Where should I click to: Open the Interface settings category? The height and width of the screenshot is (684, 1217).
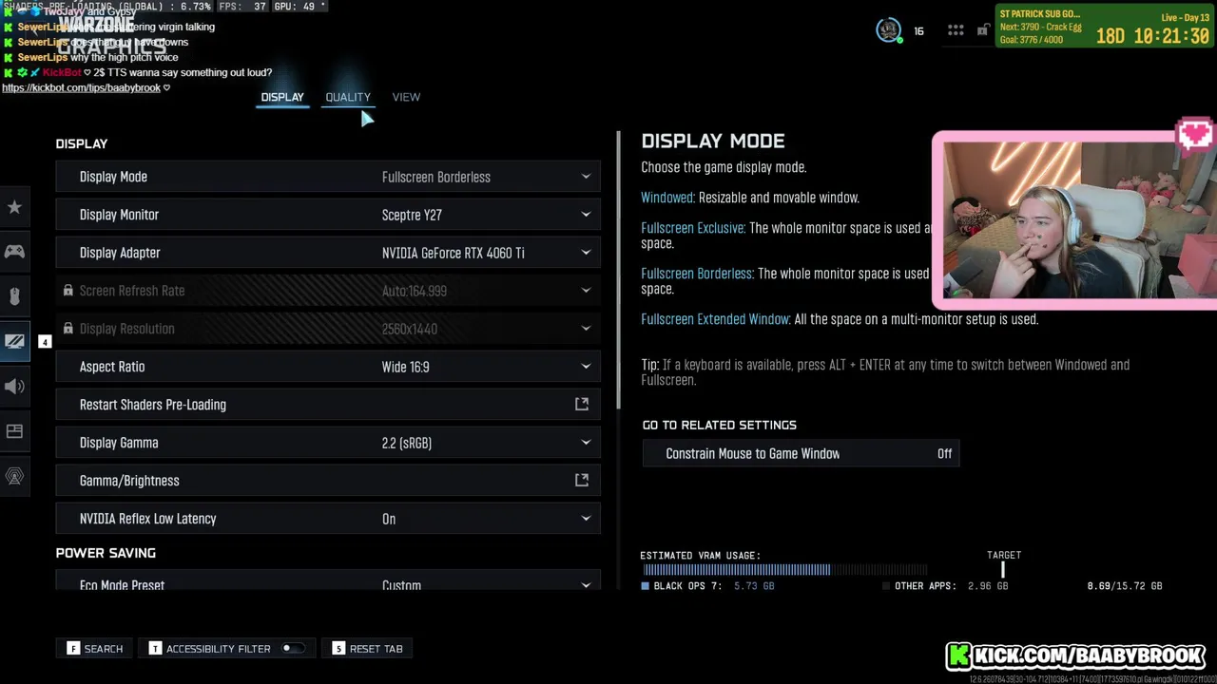click(x=14, y=431)
